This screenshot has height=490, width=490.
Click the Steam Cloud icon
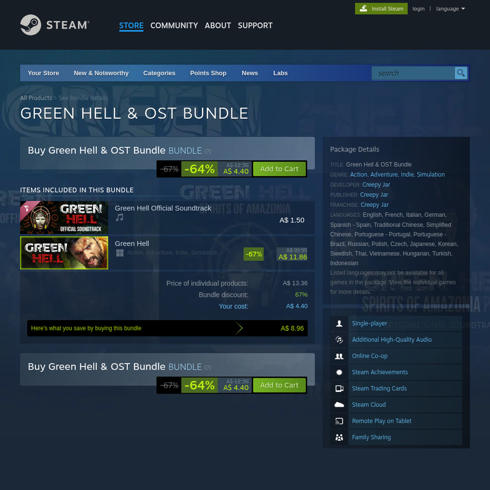coord(339,405)
